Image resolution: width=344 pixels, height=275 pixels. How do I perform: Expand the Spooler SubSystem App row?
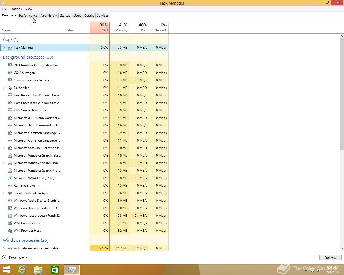click(x=4, y=193)
